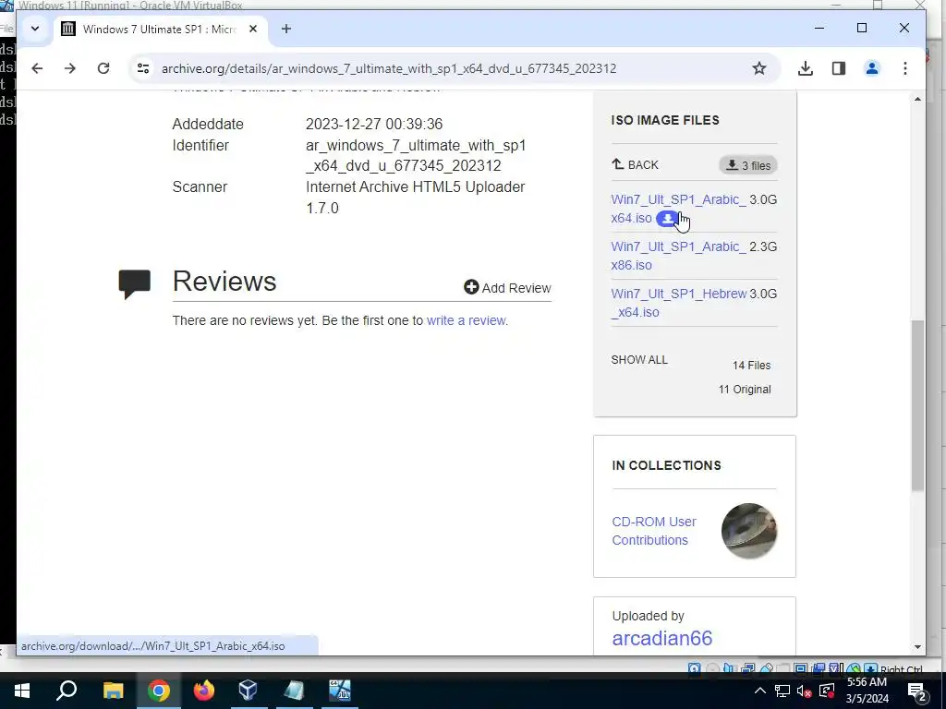Image resolution: width=946 pixels, height=709 pixels.
Task: Open the notepad-like taskbar app icon
Action: (294, 691)
